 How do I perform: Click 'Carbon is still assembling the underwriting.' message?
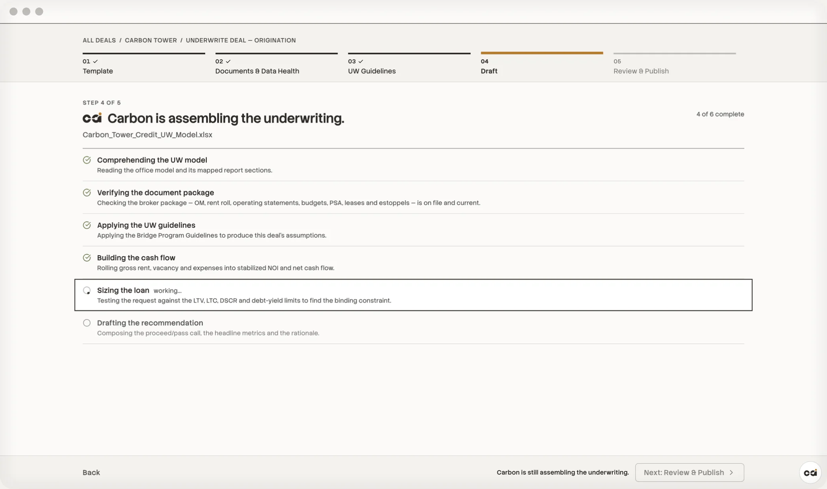[x=563, y=472]
